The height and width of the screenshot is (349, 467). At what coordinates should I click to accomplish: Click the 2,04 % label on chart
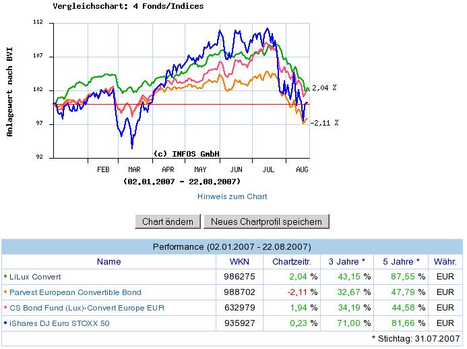tap(323, 88)
